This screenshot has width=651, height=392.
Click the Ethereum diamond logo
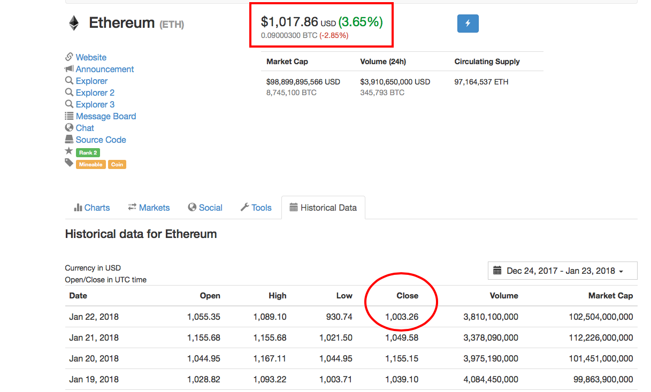73,23
